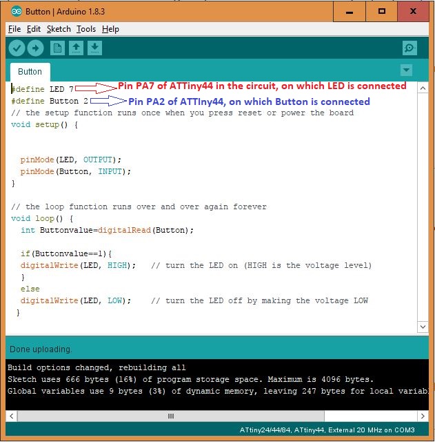Click the Verify checkmark button
This screenshot has width=435, height=442.
17,48
